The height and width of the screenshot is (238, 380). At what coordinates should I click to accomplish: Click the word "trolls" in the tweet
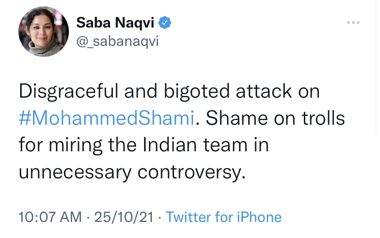point(323,118)
